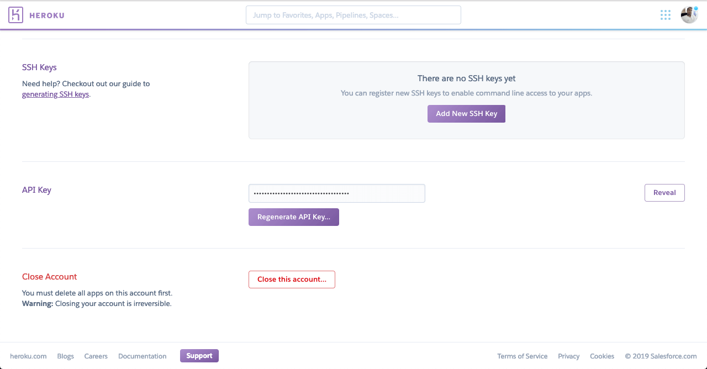
Task: Click the purple Support button
Action: [x=199, y=356]
